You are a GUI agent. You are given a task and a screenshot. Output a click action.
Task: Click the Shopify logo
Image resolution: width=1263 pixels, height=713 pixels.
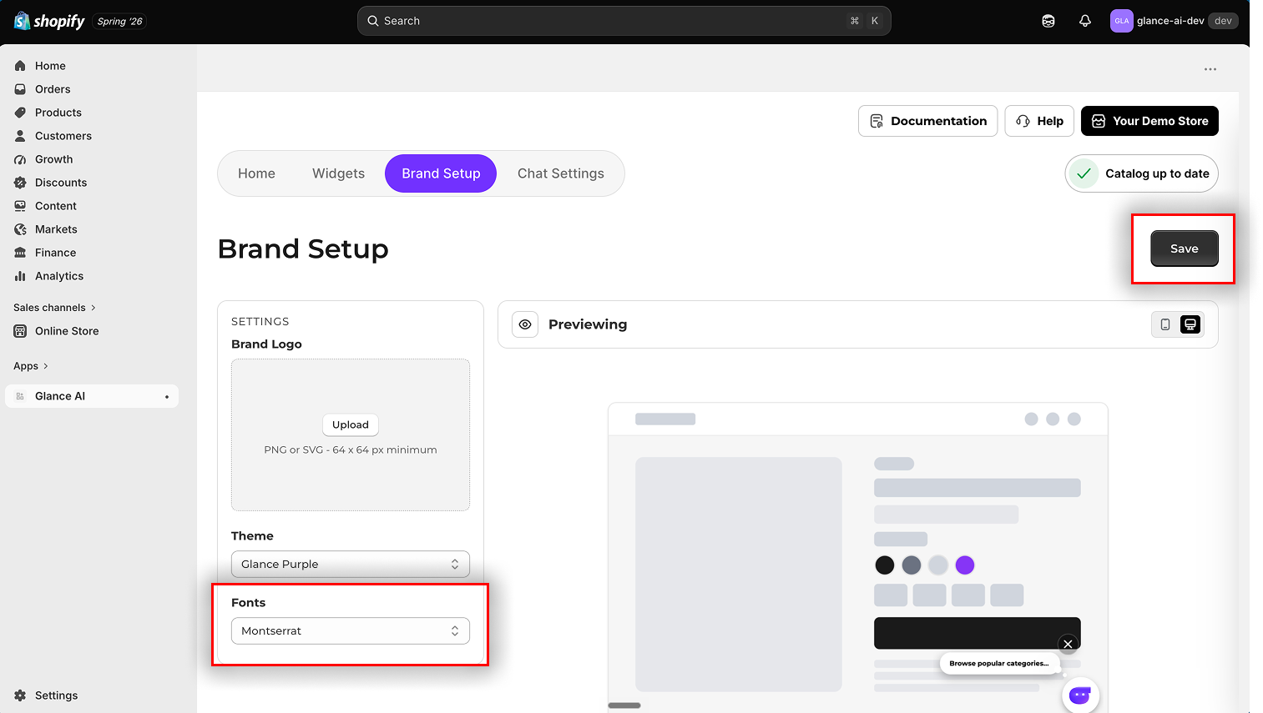(x=49, y=21)
